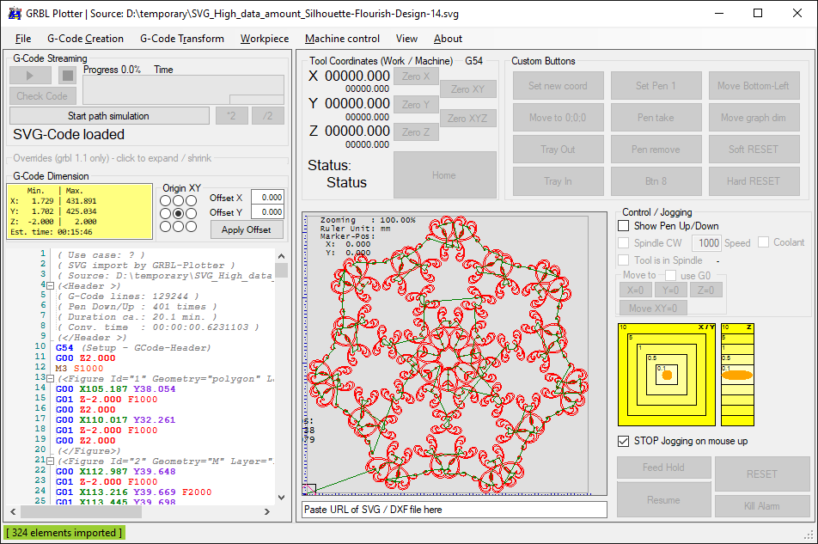Click the Set new coord custom button
818x544 pixels.
coord(559,86)
